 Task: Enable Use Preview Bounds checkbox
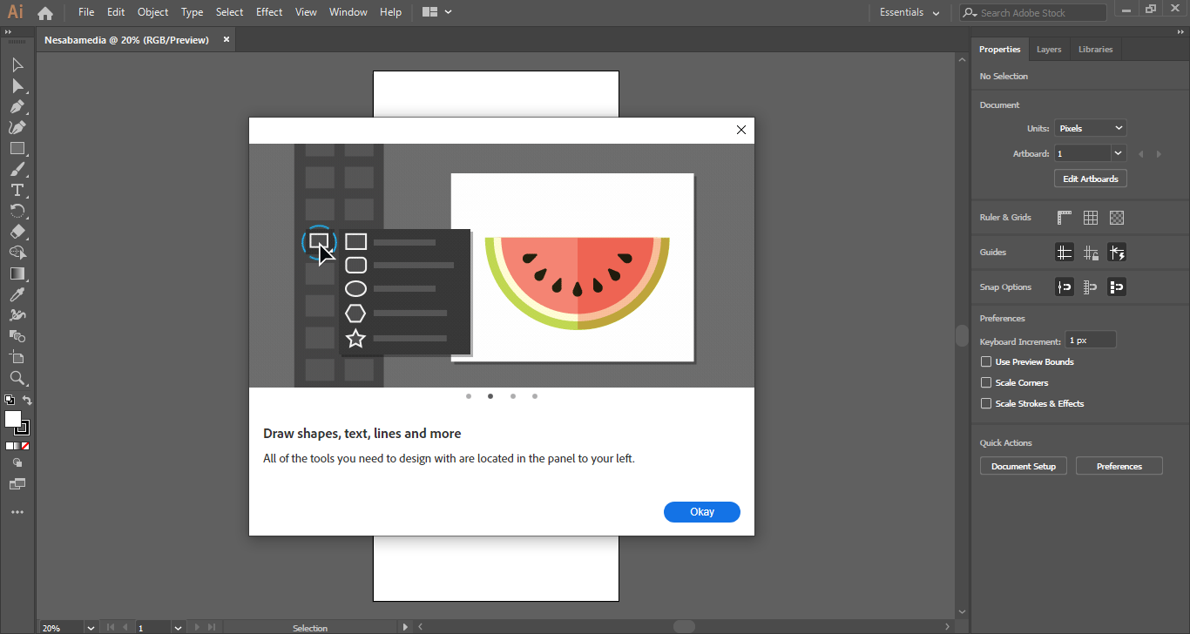coord(986,362)
